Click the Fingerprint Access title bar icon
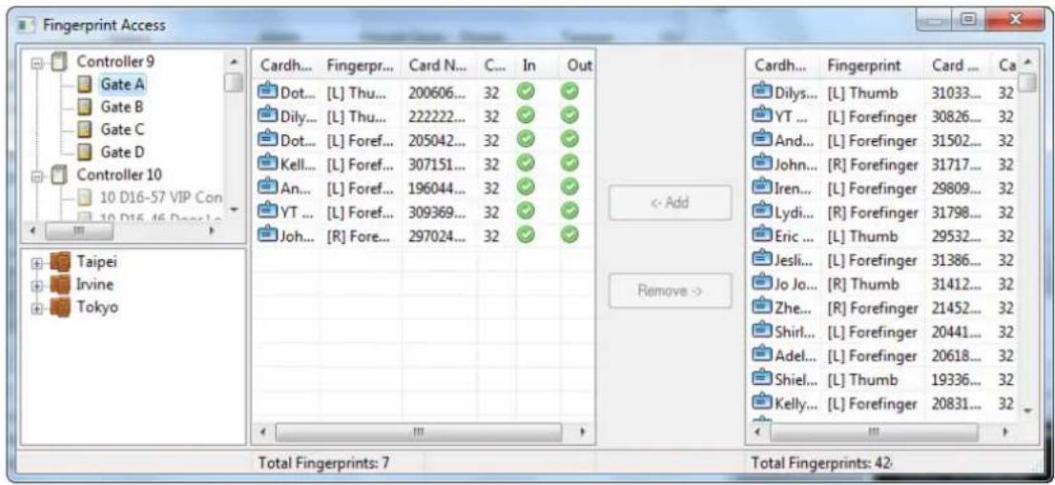Screen dimensions: 1055x485 pyautogui.click(x=26, y=26)
